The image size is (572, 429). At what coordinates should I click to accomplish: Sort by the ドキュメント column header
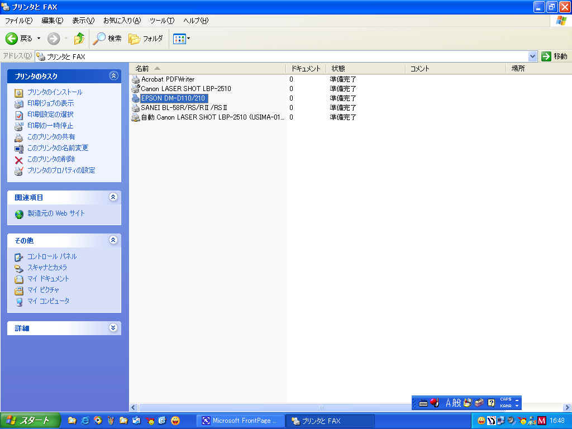306,68
